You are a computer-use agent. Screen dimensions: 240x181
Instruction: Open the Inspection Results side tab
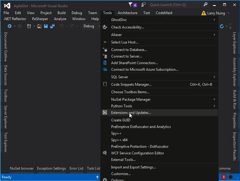235,146
